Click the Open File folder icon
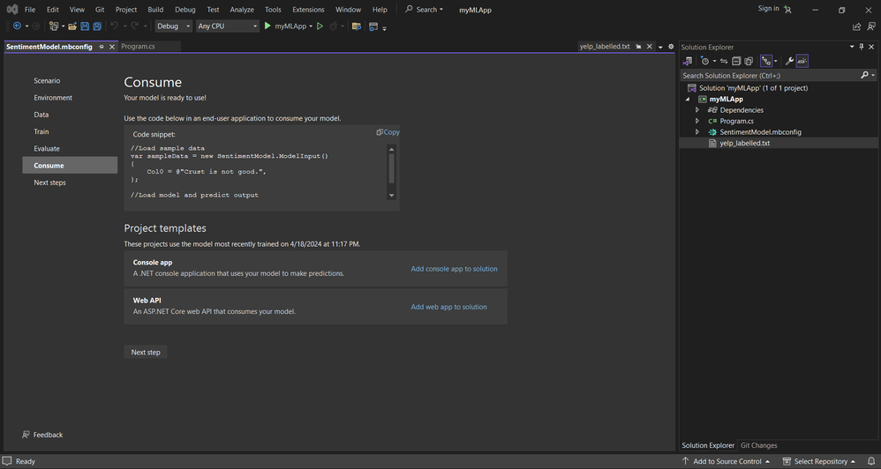The width and height of the screenshot is (881, 469). (72, 26)
